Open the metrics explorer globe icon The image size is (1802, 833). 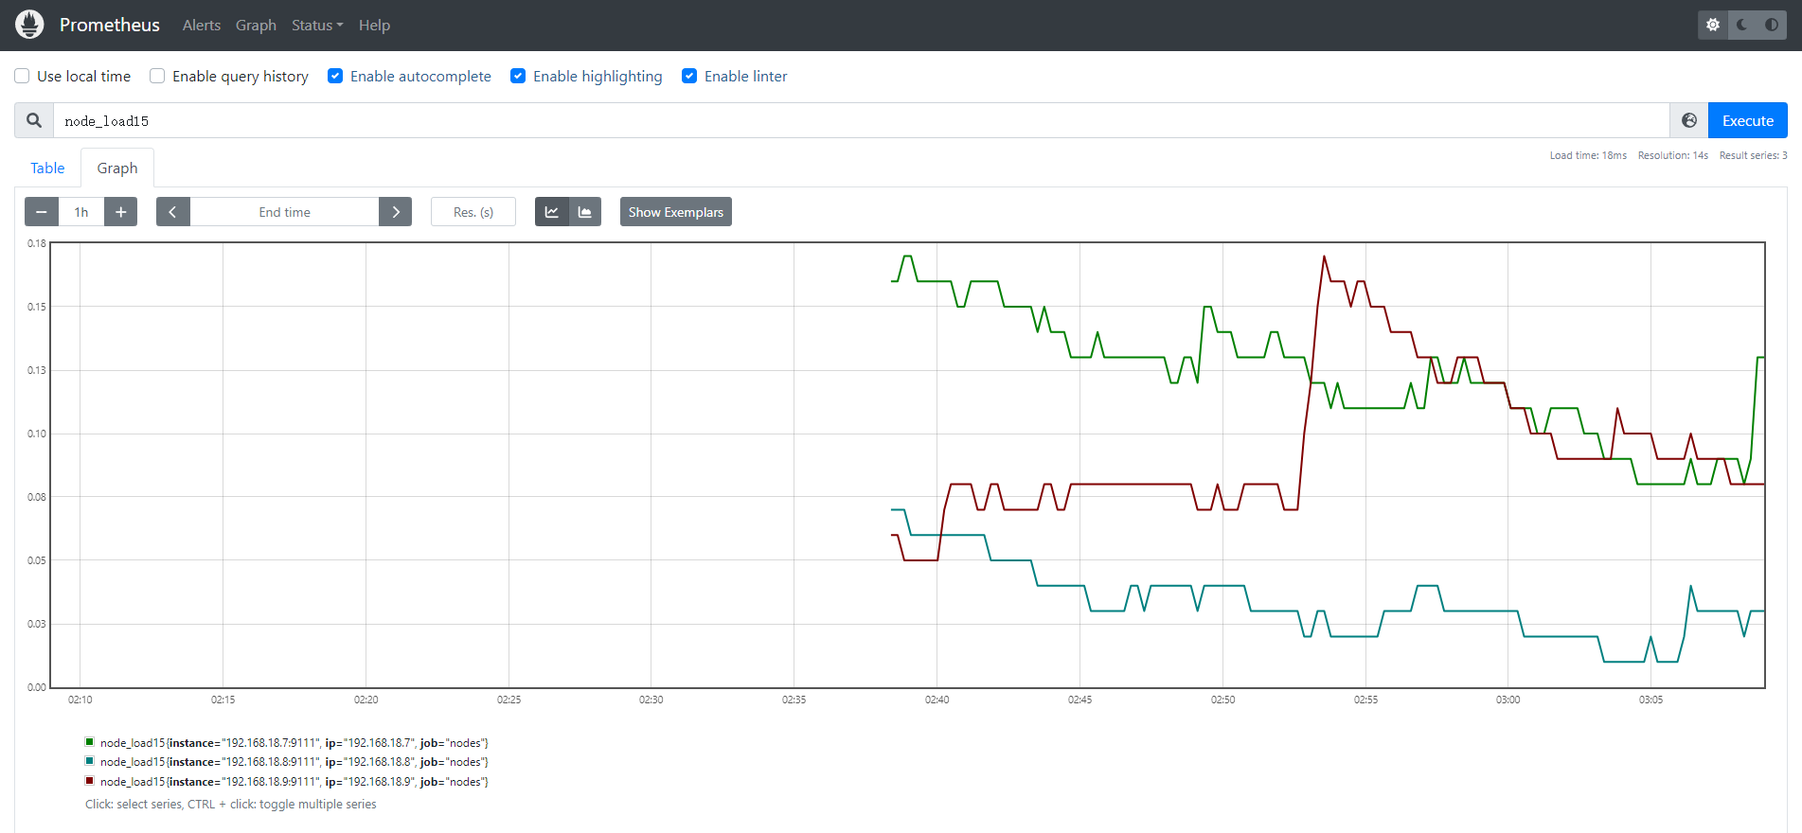[1689, 120]
